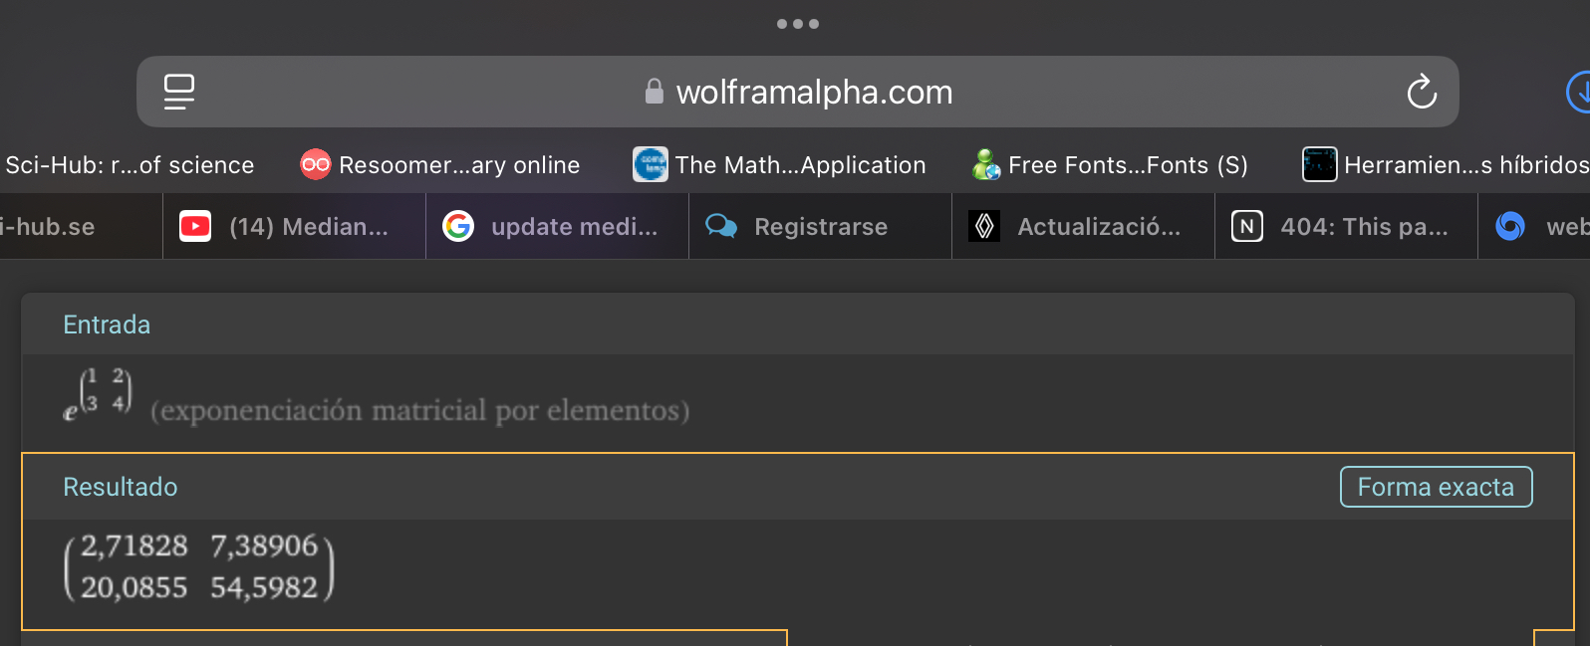This screenshot has height=646, width=1590.
Task: Open Resoomer favorite bookmark
Action: pos(440,165)
